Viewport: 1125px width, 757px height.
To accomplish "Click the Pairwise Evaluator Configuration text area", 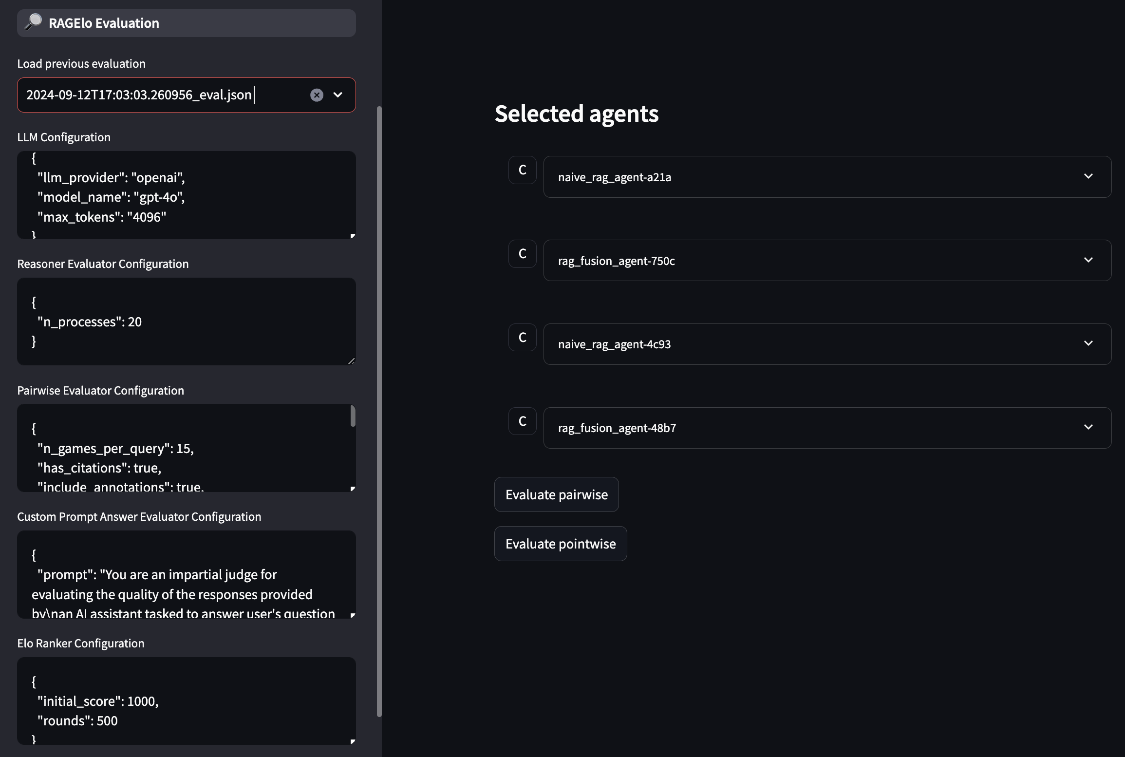I will pos(187,448).
